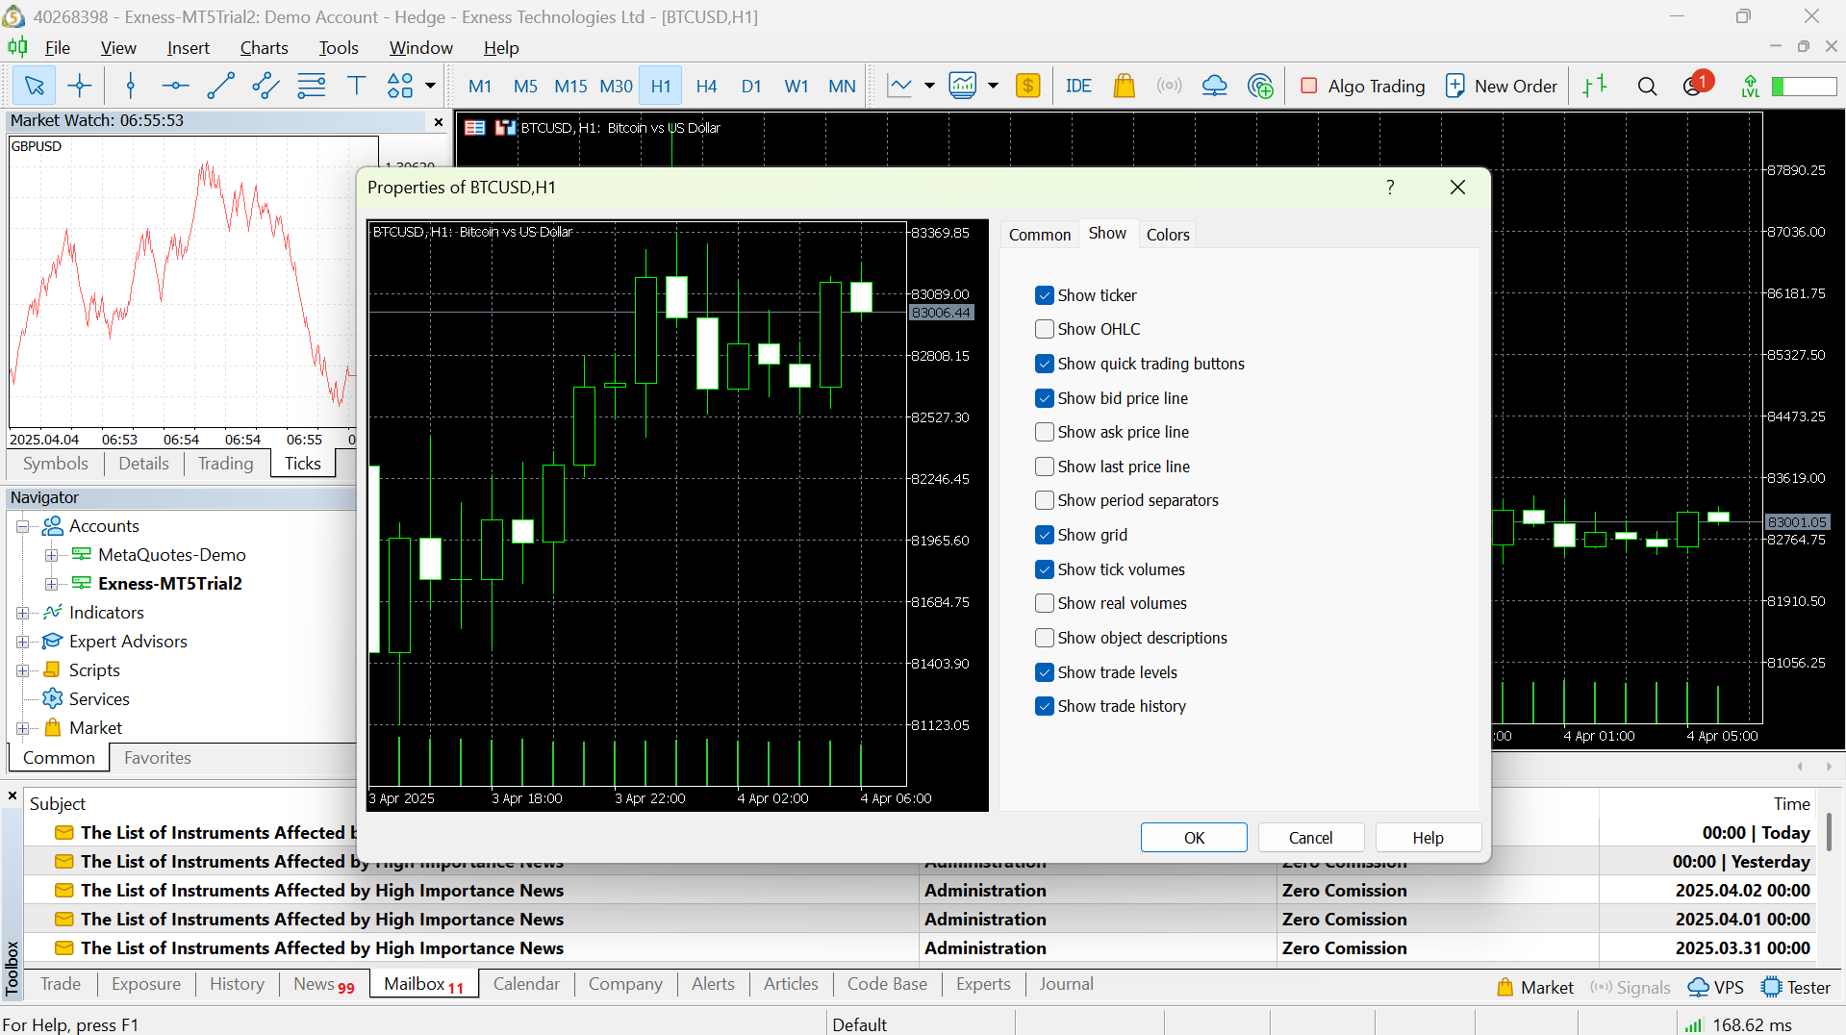The image size is (1846, 1035).
Task: Click the gold dollar trading icon
Action: tap(1027, 87)
